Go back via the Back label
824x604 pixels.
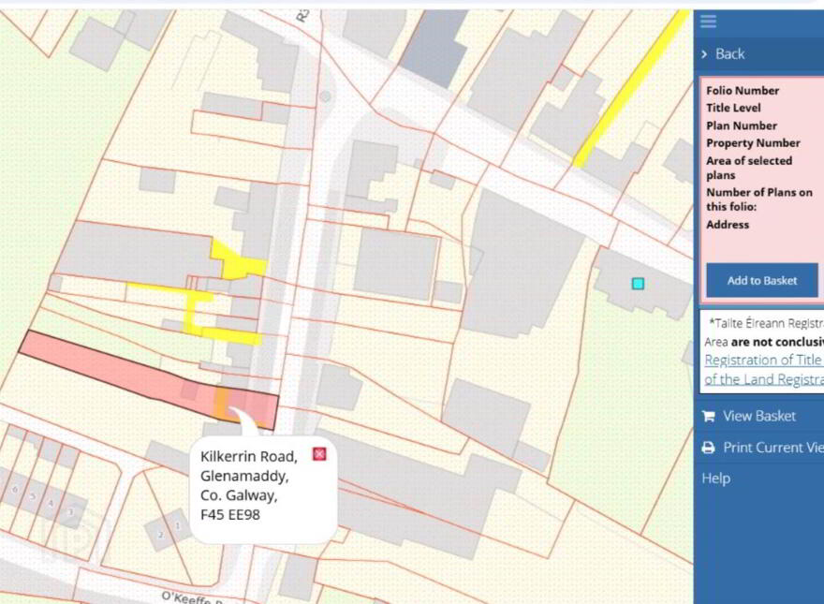tap(730, 54)
